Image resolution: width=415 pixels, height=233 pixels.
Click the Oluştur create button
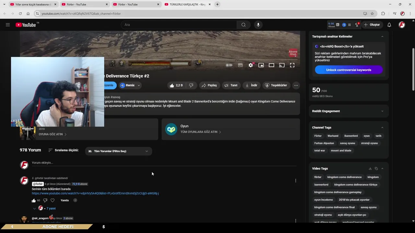coord(372,25)
